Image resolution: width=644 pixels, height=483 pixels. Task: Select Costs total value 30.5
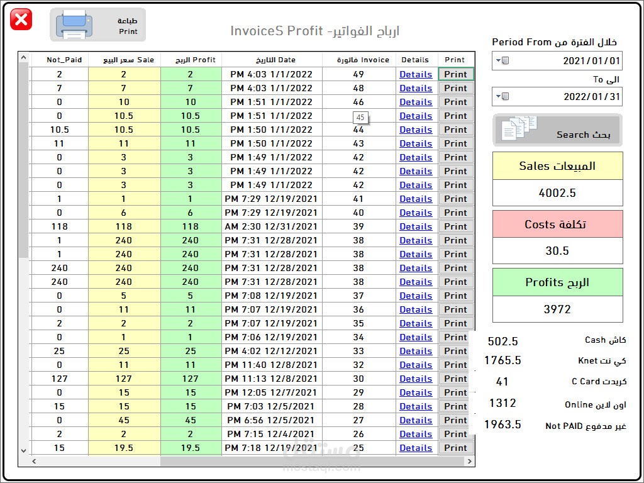point(557,251)
